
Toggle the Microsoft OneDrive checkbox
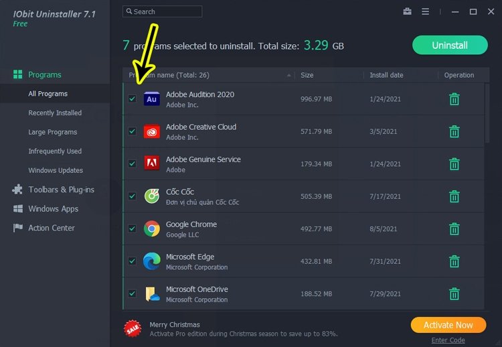click(x=132, y=293)
